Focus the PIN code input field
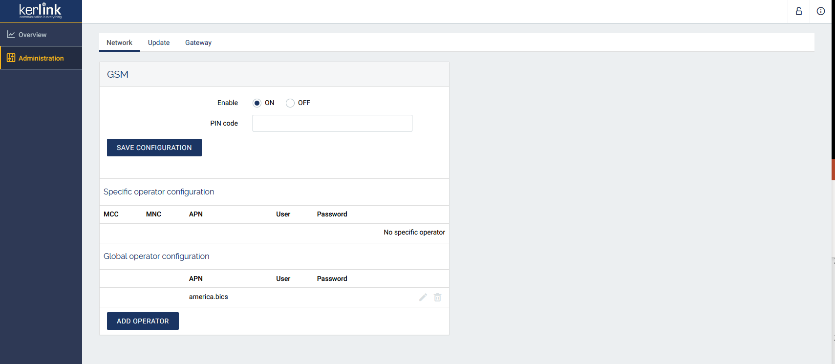Viewport: 835px width, 364px height. tap(332, 123)
